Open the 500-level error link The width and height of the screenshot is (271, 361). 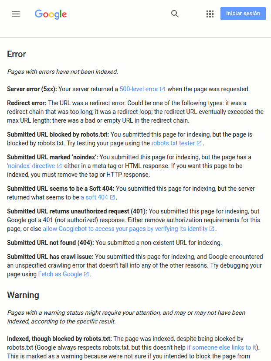[x=139, y=89]
